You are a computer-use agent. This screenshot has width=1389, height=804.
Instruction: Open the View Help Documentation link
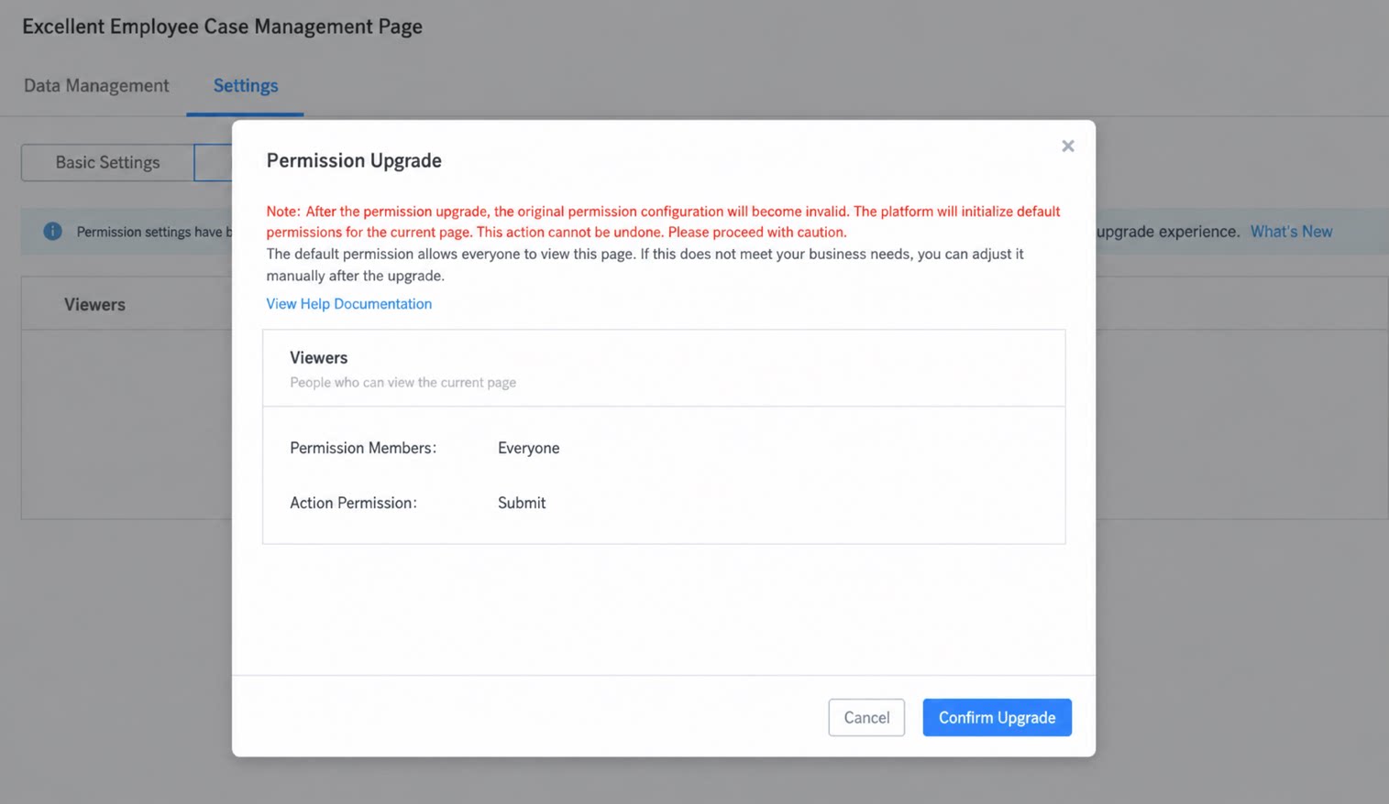tap(348, 303)
